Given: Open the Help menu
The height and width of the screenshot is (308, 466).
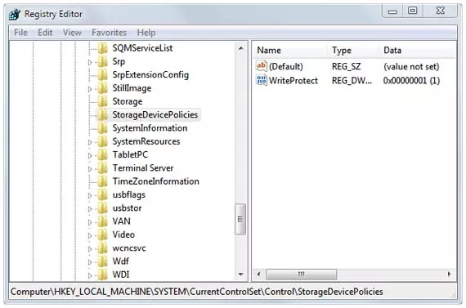Looking at the screenshot, I should (146, 32).
